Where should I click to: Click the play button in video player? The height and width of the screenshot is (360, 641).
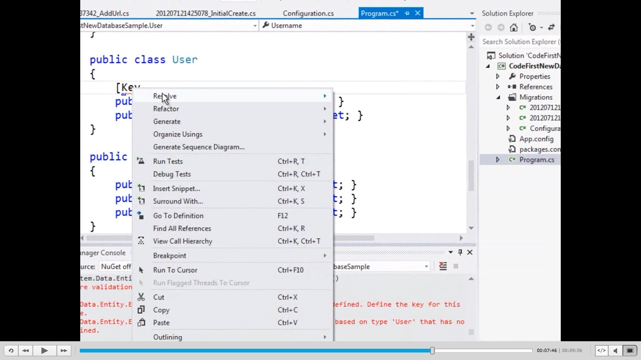pos(45,350)
